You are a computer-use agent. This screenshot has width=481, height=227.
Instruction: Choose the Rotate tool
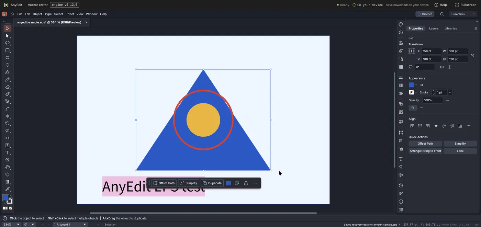7,123
